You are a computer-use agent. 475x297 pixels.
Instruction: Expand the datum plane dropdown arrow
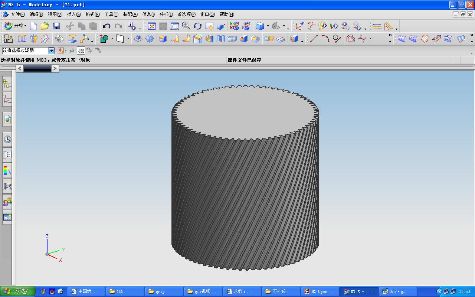tap(128, 38)
